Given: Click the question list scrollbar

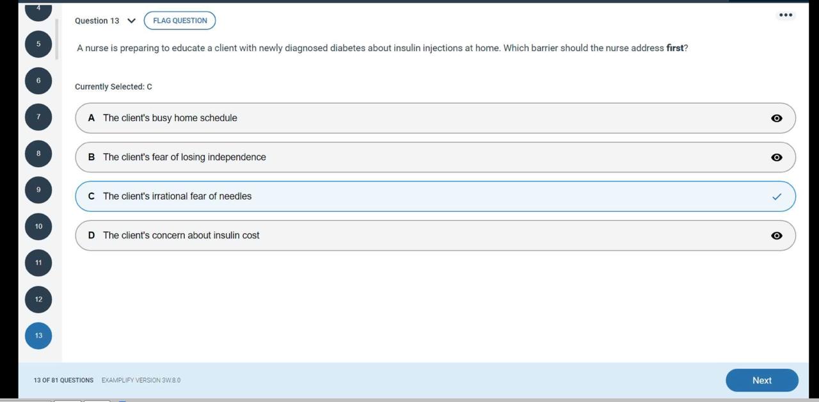Looking at the screenshot, I should (57, 39).
